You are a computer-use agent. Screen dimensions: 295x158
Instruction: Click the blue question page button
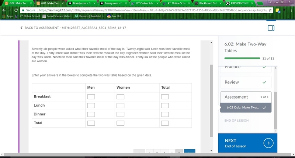coord(190,151)
